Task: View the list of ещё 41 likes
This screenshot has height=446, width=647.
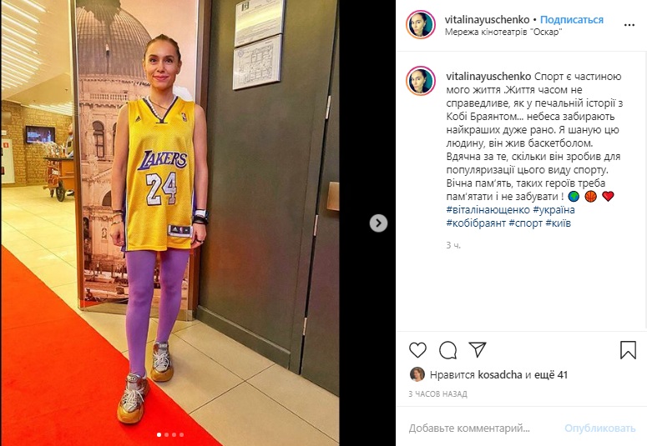Action: 551,374
